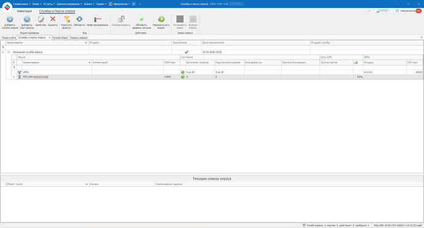Click Остановить опрос square icon

tap(180, 19)
